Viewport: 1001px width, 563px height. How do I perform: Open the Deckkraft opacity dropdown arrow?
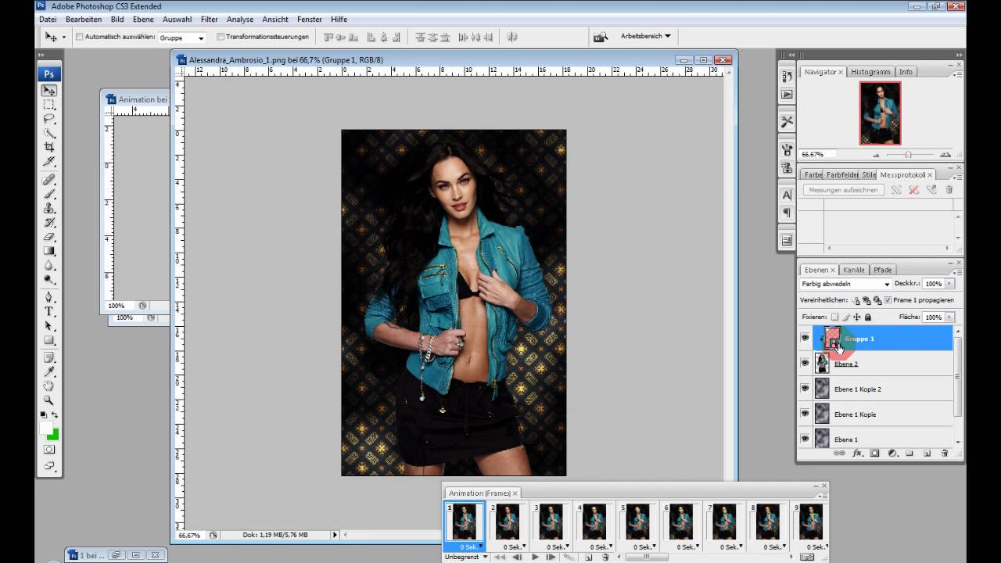pyautogui.click(x=950, y=284)
